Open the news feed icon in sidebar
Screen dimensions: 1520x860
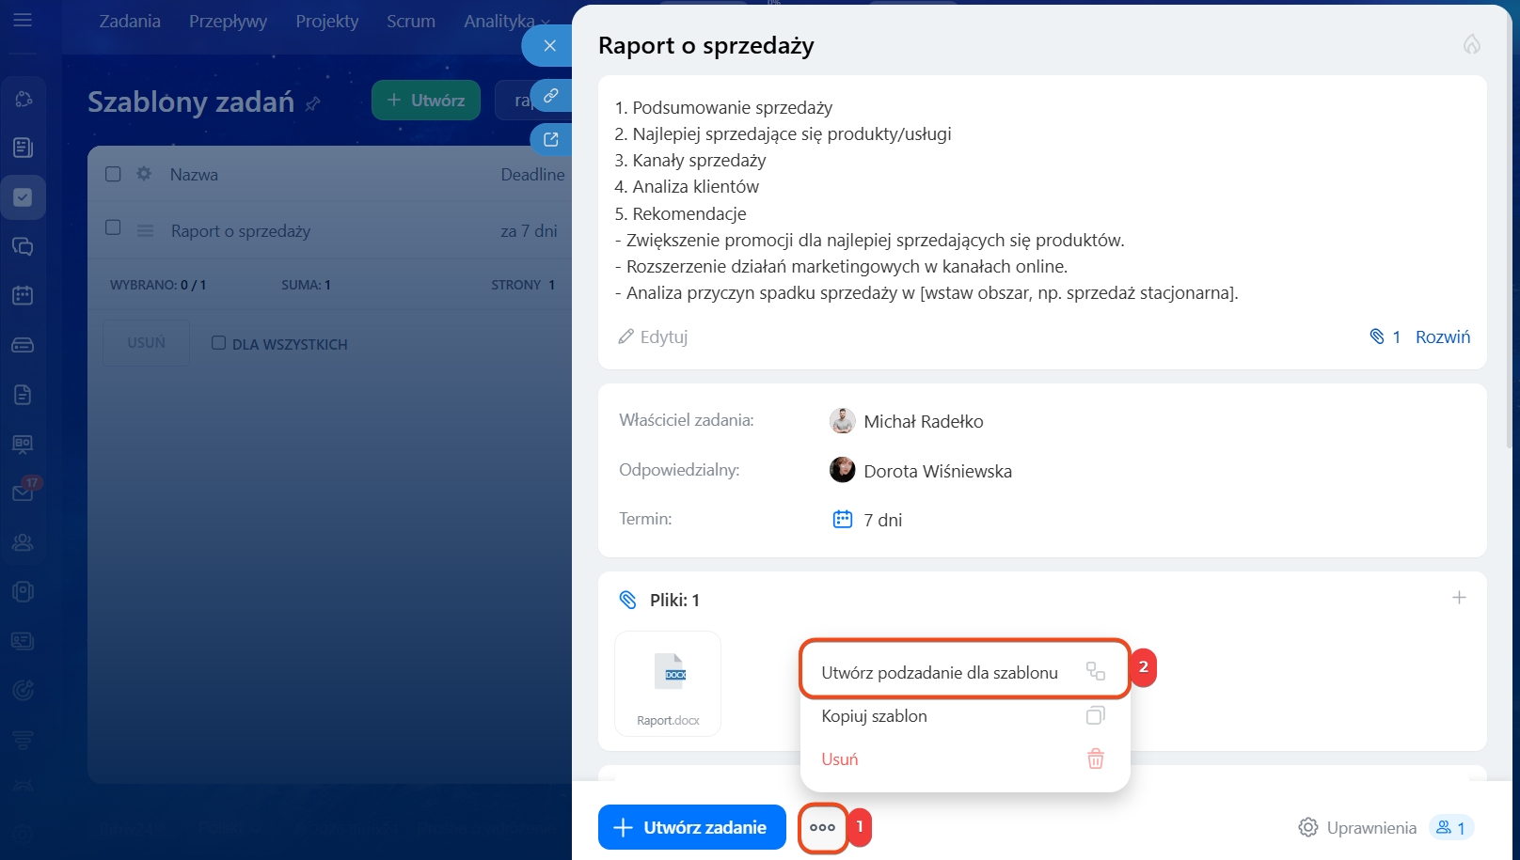pyautogui.click(x=23, y=148)
